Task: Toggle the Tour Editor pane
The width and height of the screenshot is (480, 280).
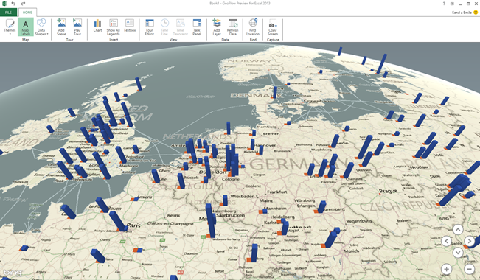Action: [150, 27]
